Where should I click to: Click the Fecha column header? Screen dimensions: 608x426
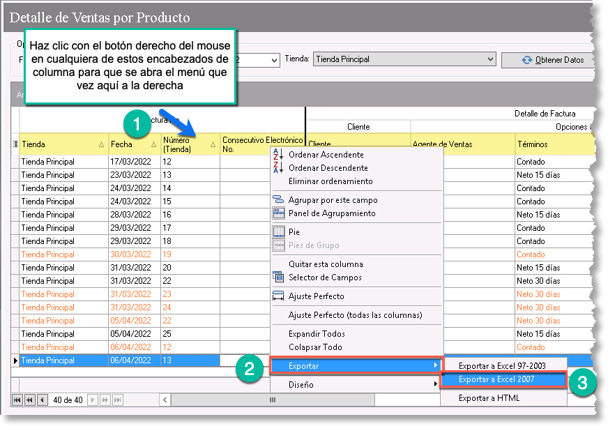coord(135,144)
